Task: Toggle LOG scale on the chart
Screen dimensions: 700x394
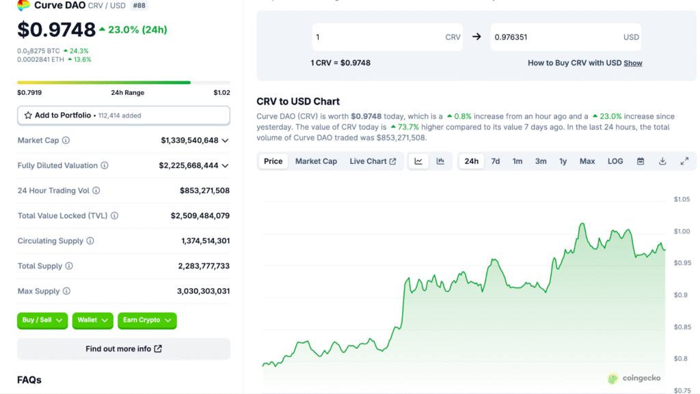Action: (x=615, y=161)
